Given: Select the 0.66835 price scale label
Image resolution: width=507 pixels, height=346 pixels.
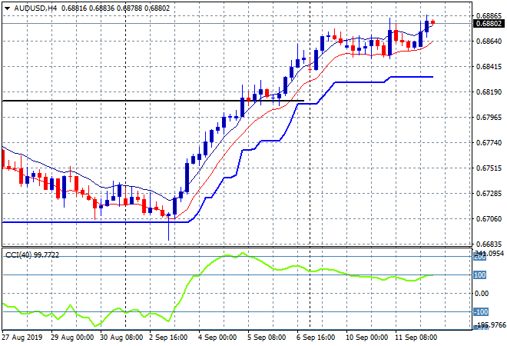Looking at the screenshot, I should 489,244.
